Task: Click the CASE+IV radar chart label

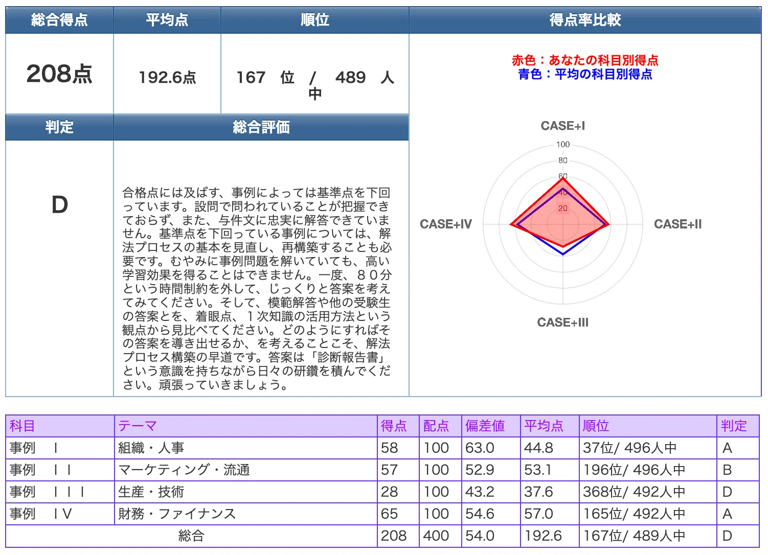Action: [x=446, y=224]
